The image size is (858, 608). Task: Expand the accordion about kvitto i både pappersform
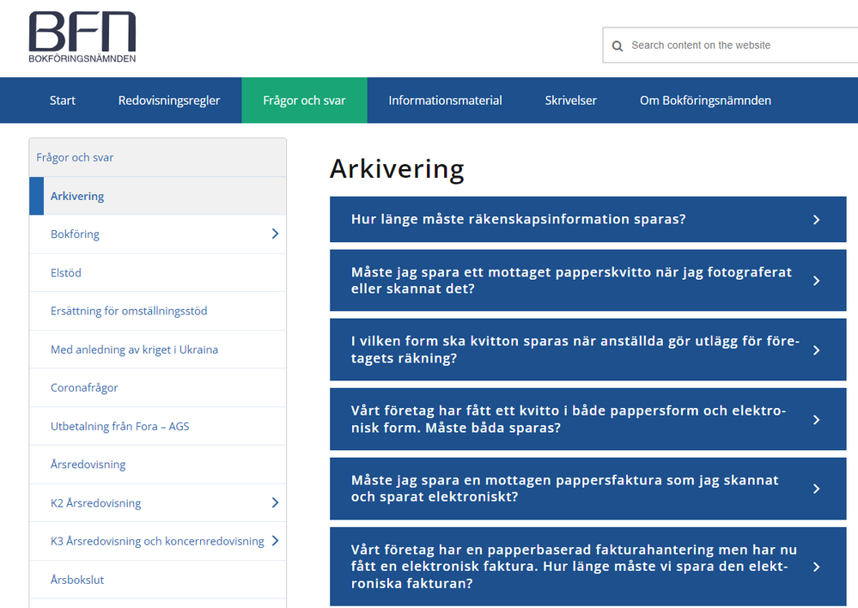tap(816, 418)
